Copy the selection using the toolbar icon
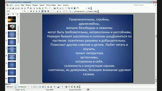162x91 pixels. 37,8
